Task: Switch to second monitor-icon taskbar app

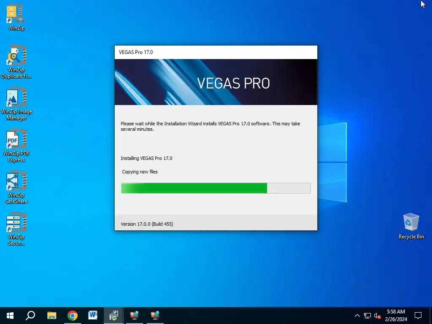Action: (x=155, y=316)
